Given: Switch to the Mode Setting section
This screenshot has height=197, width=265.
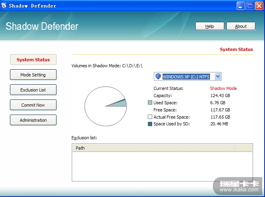Looking at the screenshot, I should point(33,74).
